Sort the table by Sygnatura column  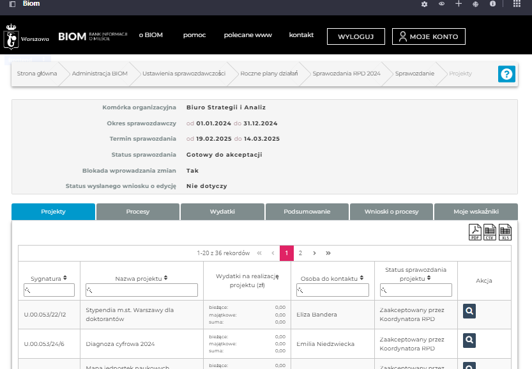click(65, 278)
